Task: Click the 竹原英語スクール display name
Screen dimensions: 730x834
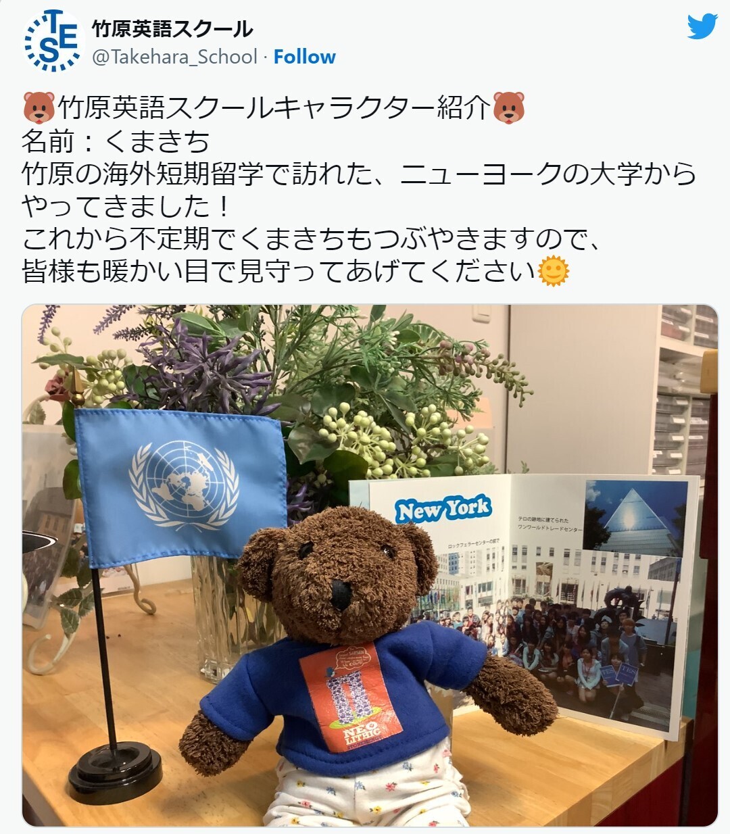Action: [172, 29]
